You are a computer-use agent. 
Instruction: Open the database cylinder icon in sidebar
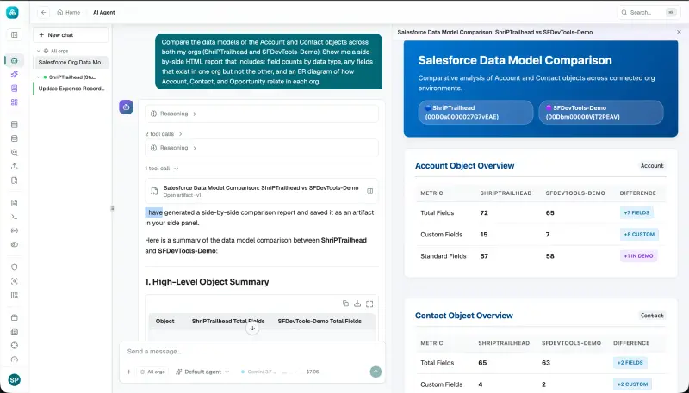pyautogui.click(x=14, y=138)
